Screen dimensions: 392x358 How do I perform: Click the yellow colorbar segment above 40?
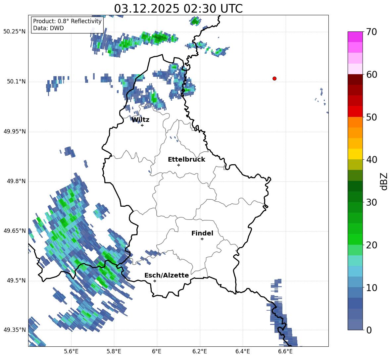pos(355,154)
